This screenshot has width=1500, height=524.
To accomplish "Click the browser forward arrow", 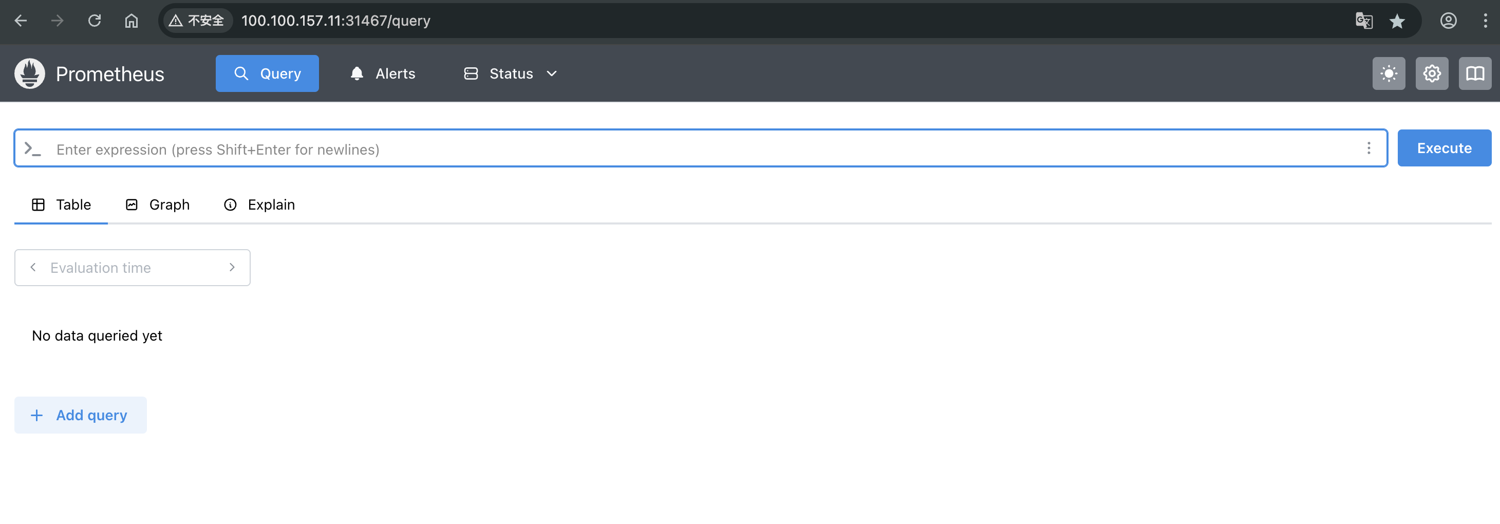I will (x=57, y=21).
